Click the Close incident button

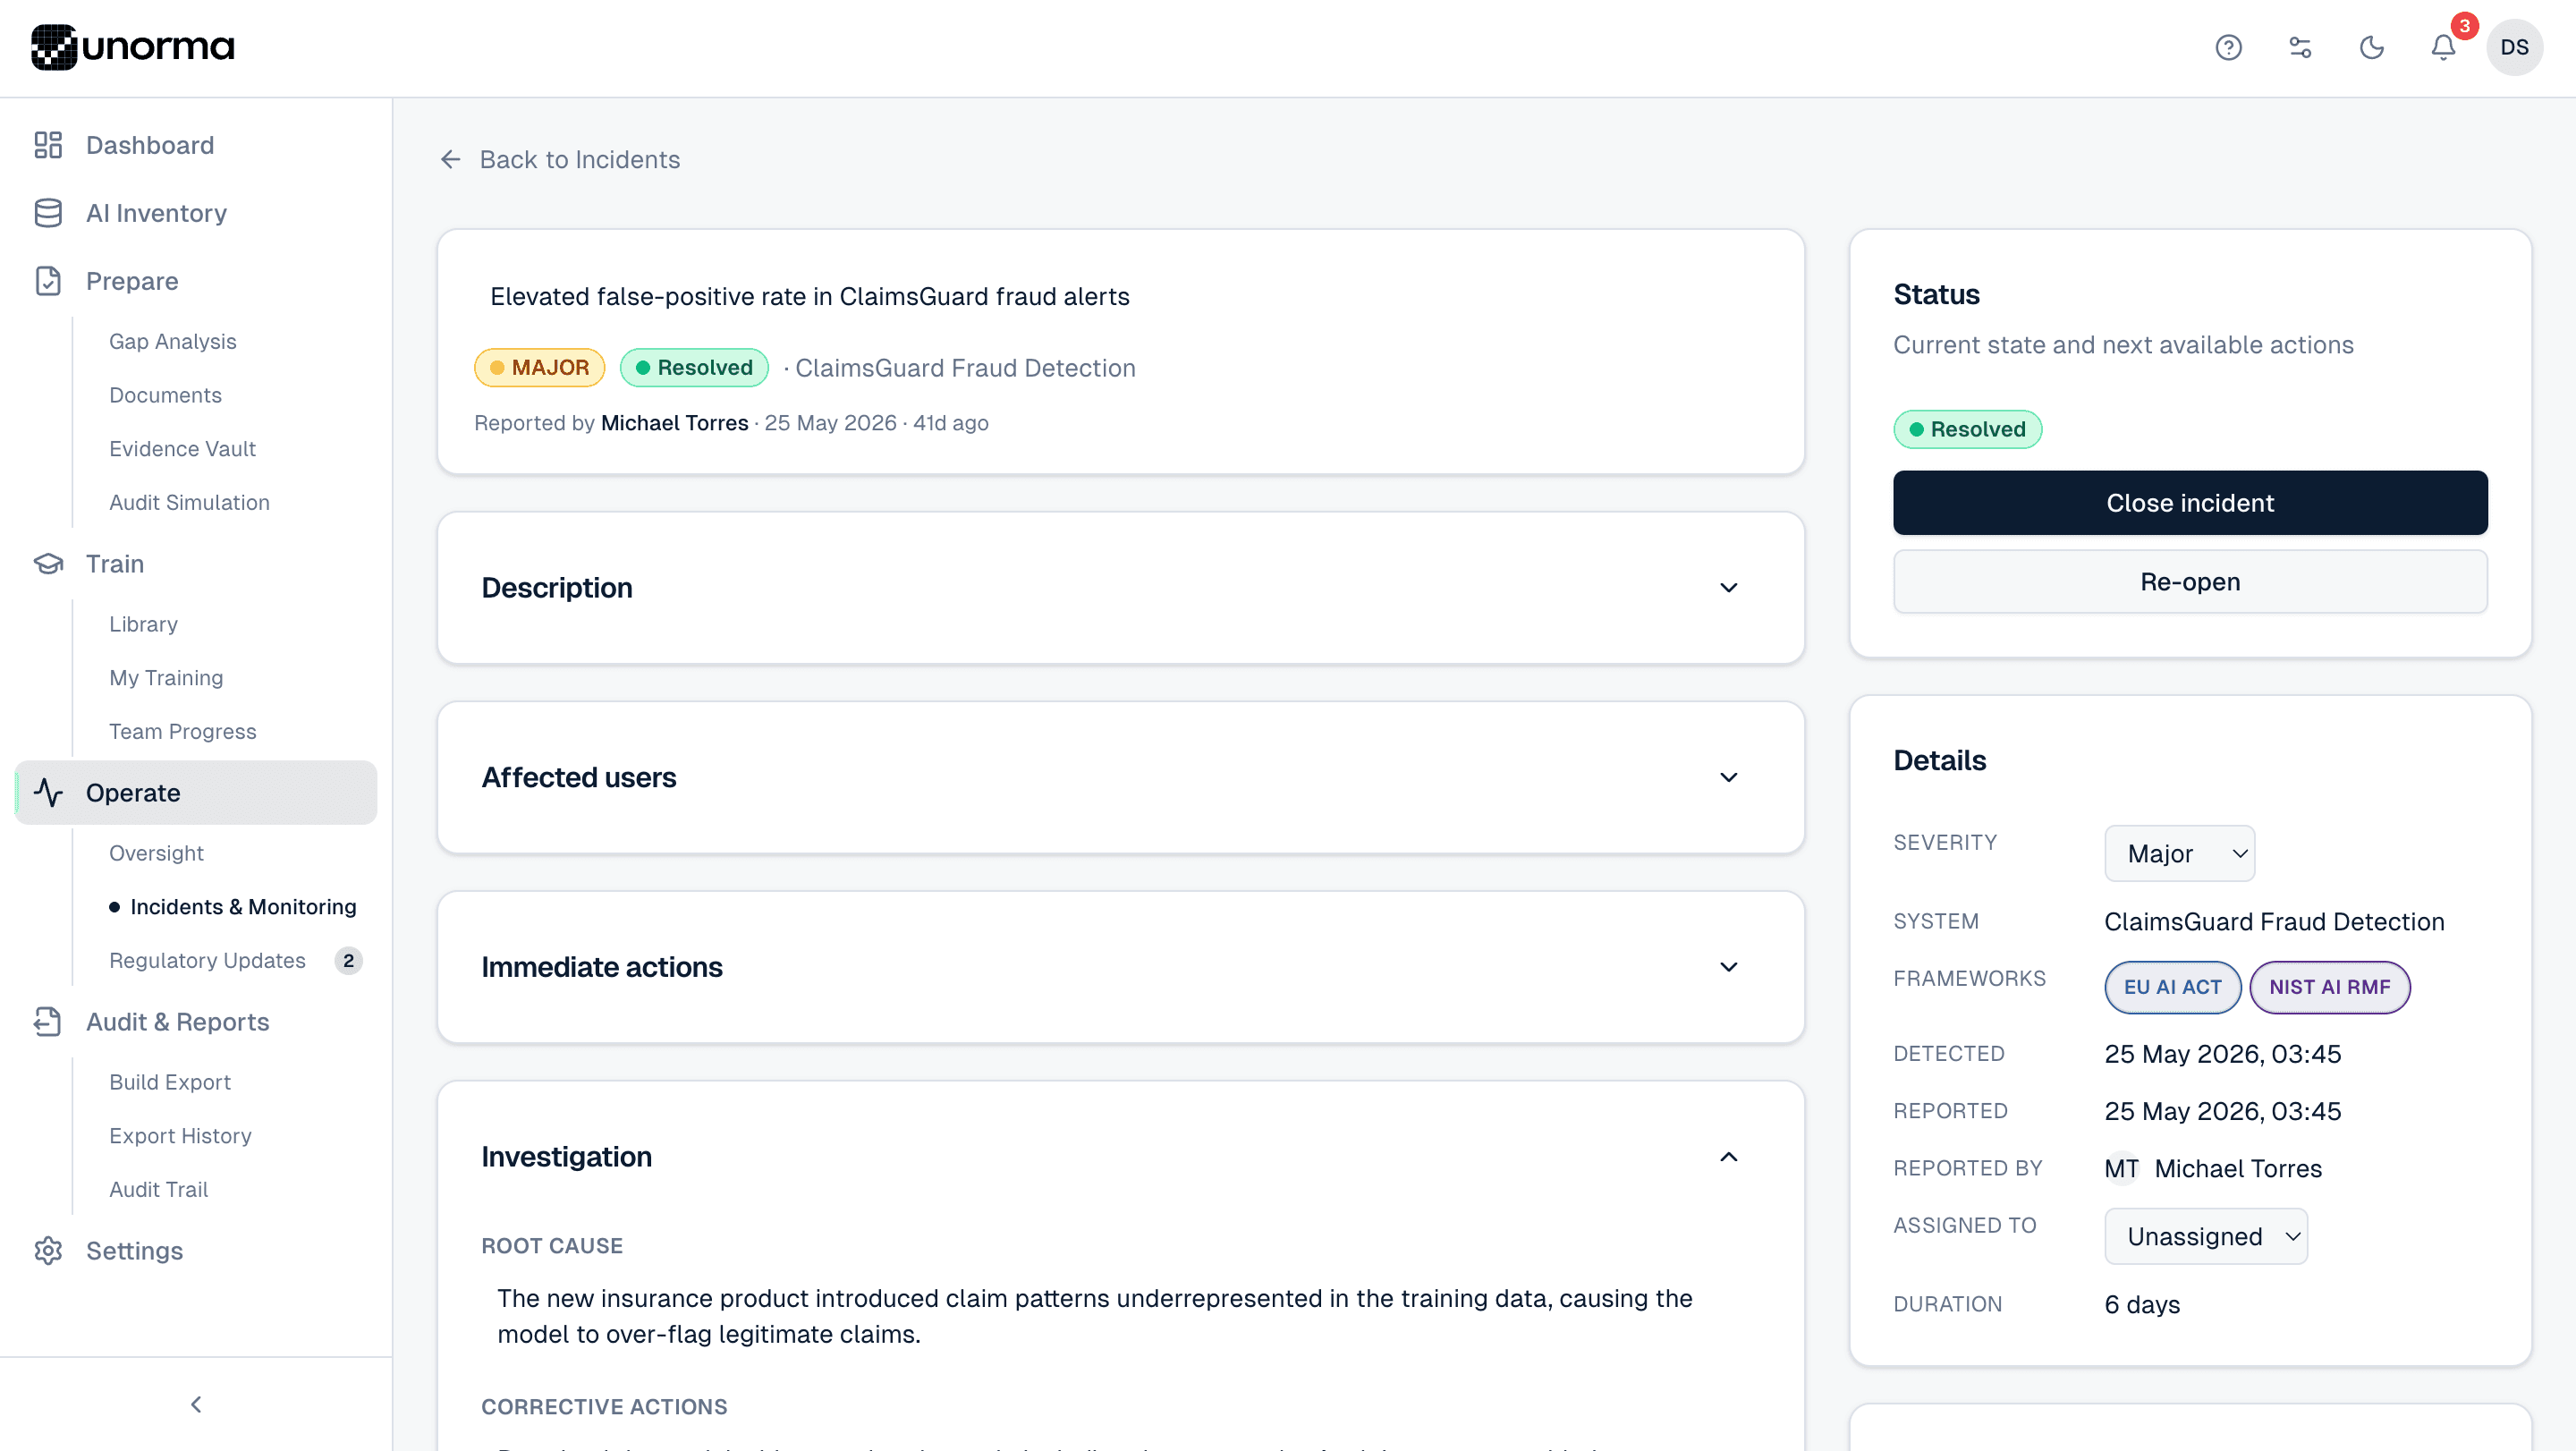pyautogui.click(x=2190, y=503)
